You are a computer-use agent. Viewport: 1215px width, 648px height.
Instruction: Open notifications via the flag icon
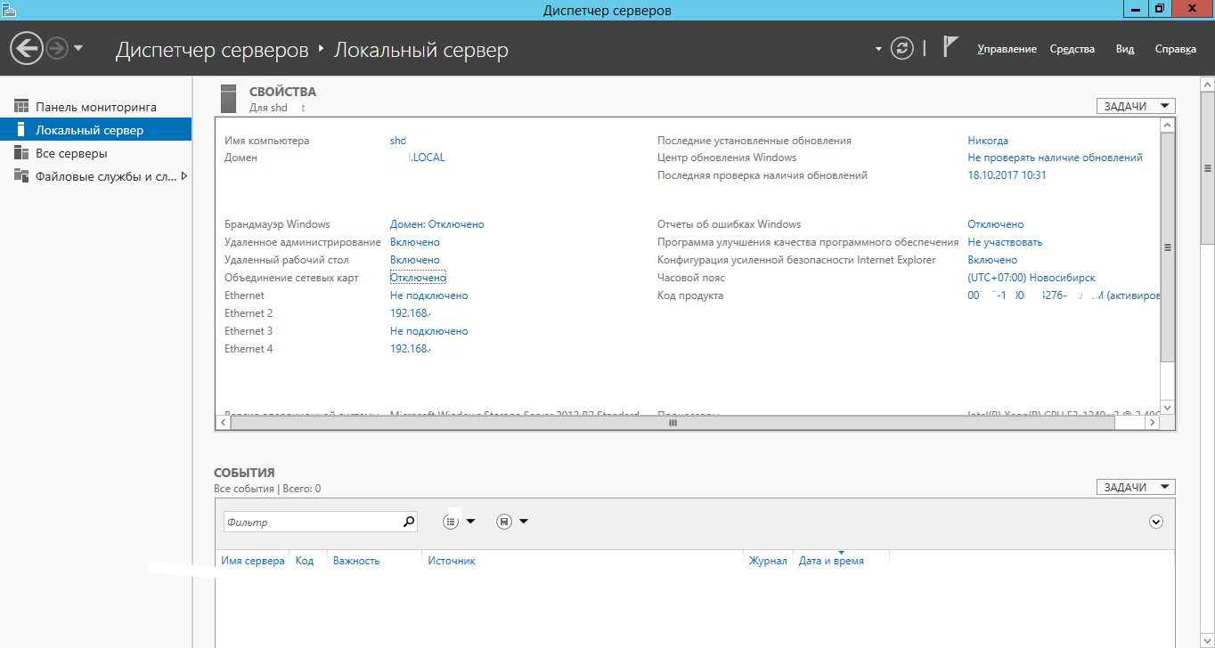(950, 48)
